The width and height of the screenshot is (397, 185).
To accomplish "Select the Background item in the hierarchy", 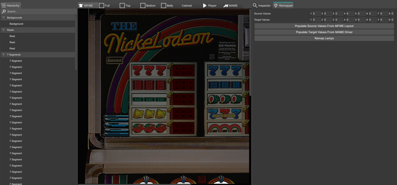I will pos(38,24).
